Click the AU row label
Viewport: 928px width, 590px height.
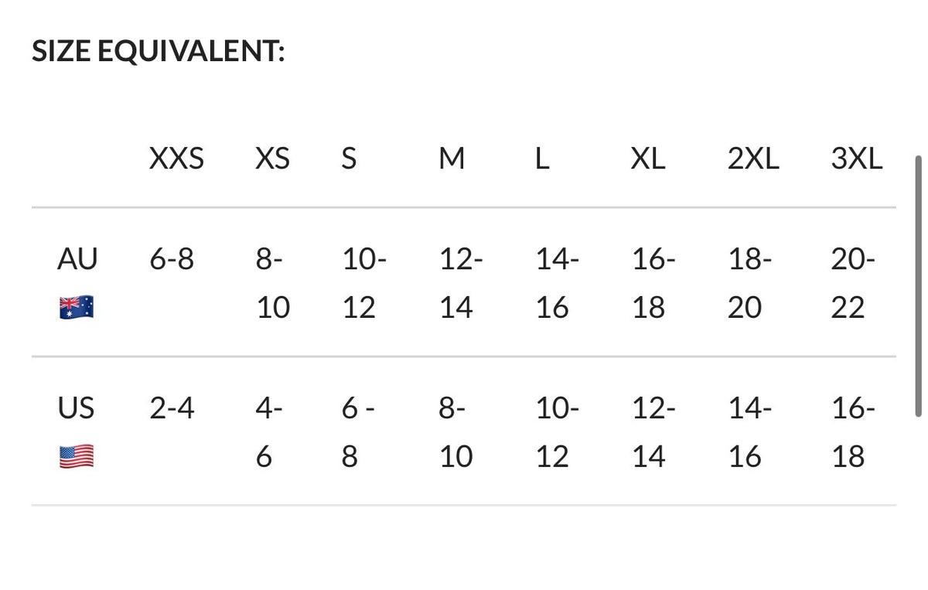pos(77,260)
